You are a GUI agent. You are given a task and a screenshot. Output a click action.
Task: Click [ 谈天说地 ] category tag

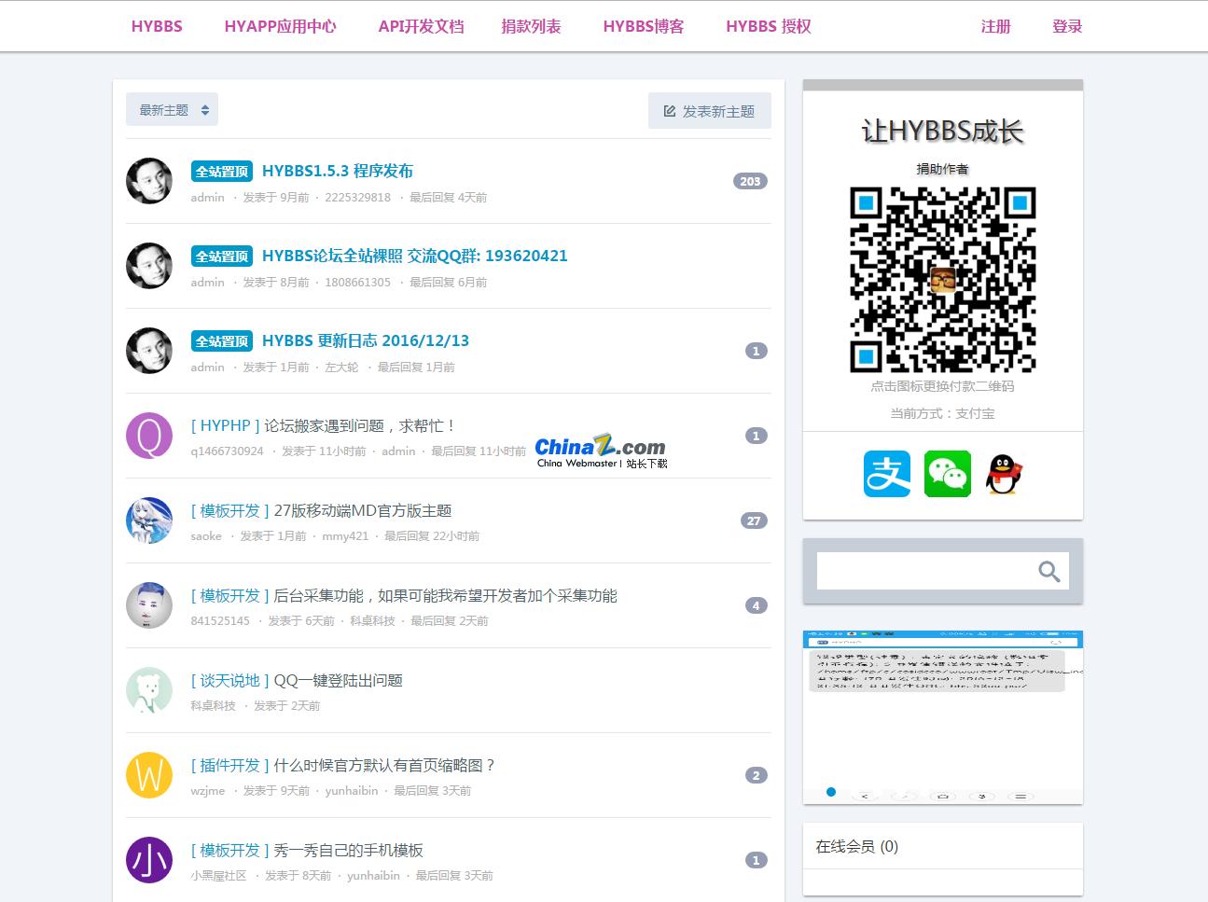point(229,680)
